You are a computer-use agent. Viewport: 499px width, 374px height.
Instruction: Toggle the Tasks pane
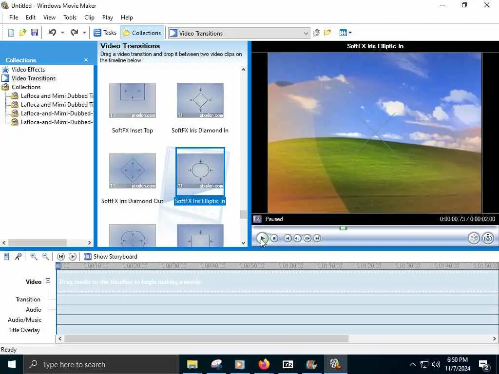(x=105, y=33)
